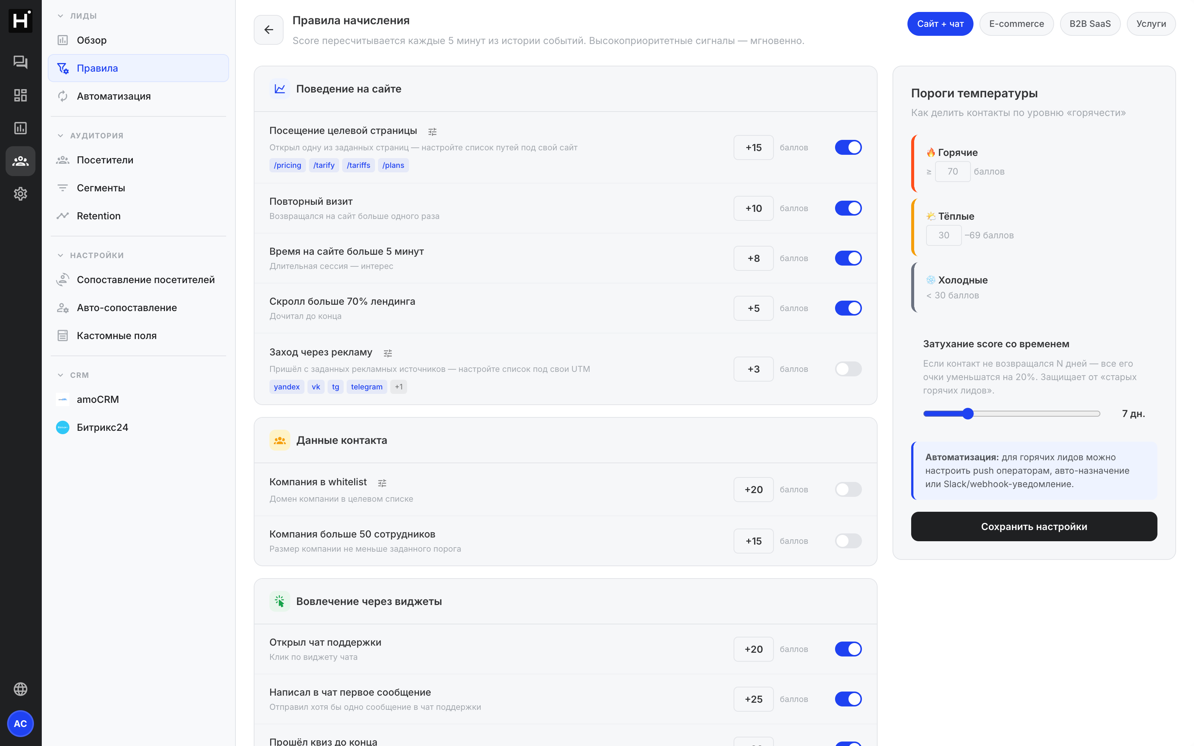Open target page paths settings icon
The image size is (1194, 746).
coord(432,131)
